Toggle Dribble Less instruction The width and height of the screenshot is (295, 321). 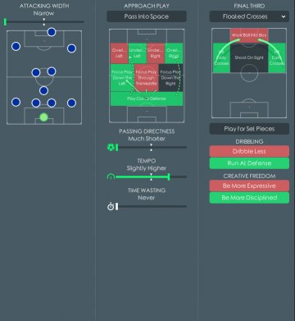click(249, 151)
